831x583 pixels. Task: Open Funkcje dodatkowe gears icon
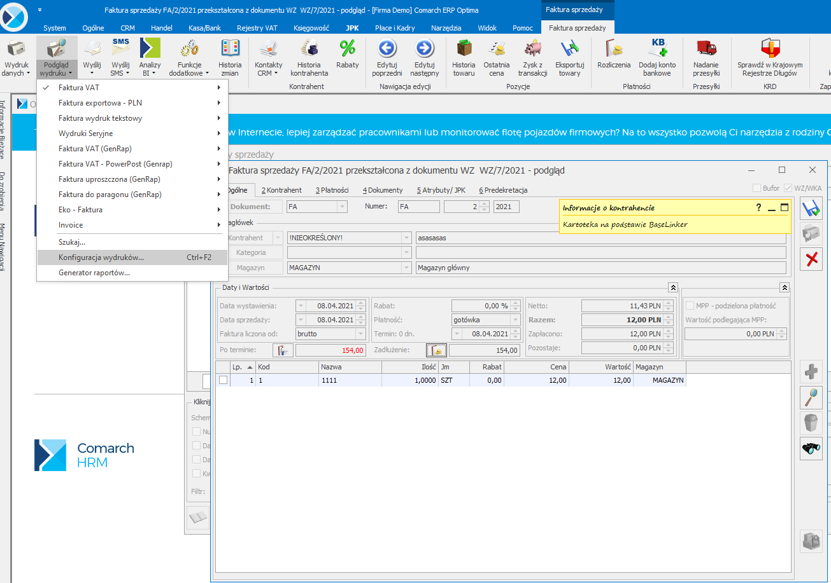189,49
